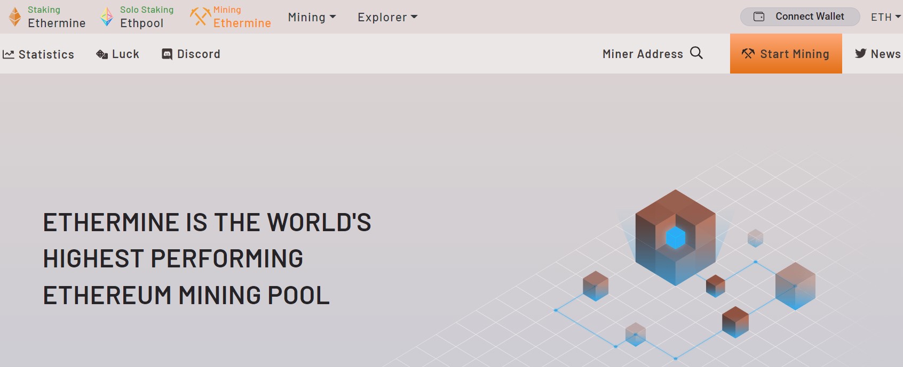Open the ETH currency selector dropdown
This screenshot has height=367, width=903.
[x=886, y=17]
